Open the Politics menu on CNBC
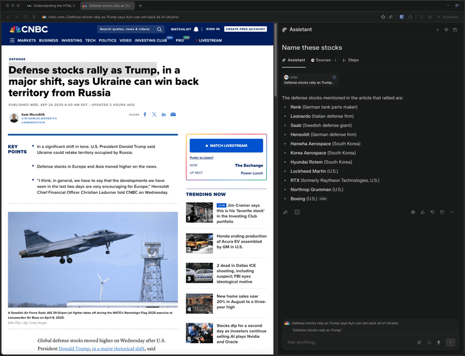Image resolution: width=465 pixels, height=356 pixels. pyautogui.click(x=107, y=41)
